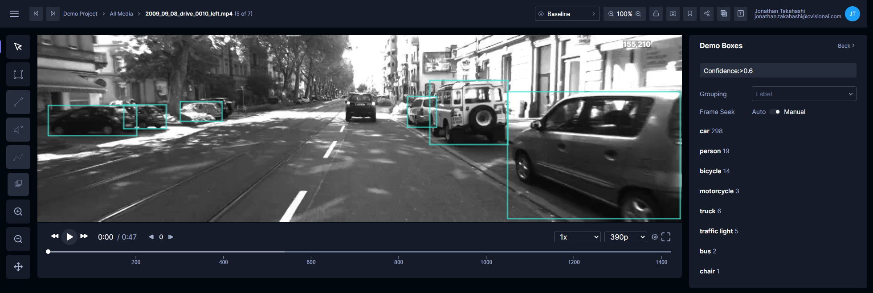Select the pan move tool

[x=18, y=267]
